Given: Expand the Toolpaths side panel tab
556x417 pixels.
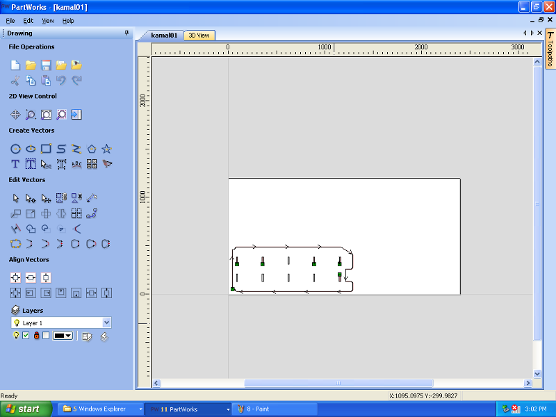Looking at the screenshot, I should [x=550, y=49].
